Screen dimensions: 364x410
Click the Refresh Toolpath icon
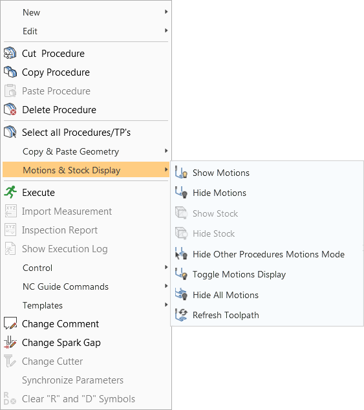181,314
